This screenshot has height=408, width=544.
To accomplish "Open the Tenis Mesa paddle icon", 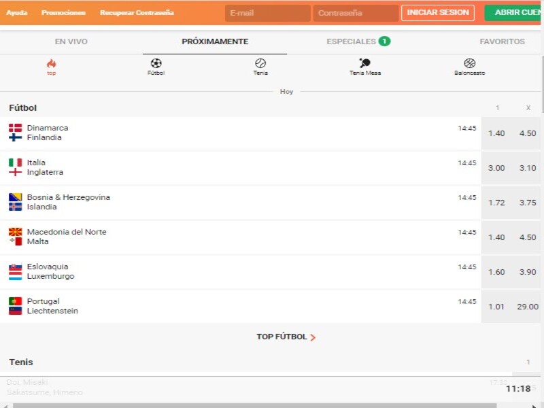I will (365, 63).
